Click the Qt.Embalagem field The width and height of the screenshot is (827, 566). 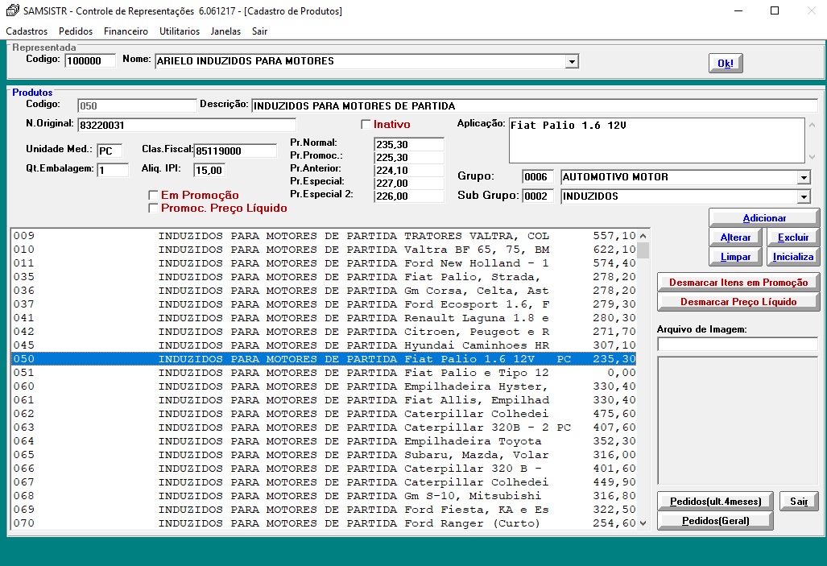click(x=113, y=170)
